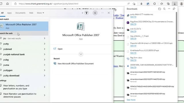Click the microphone icon in browser toolbar
The width and height of the screenshot is (184, 103).
click(x=141, y=4)
